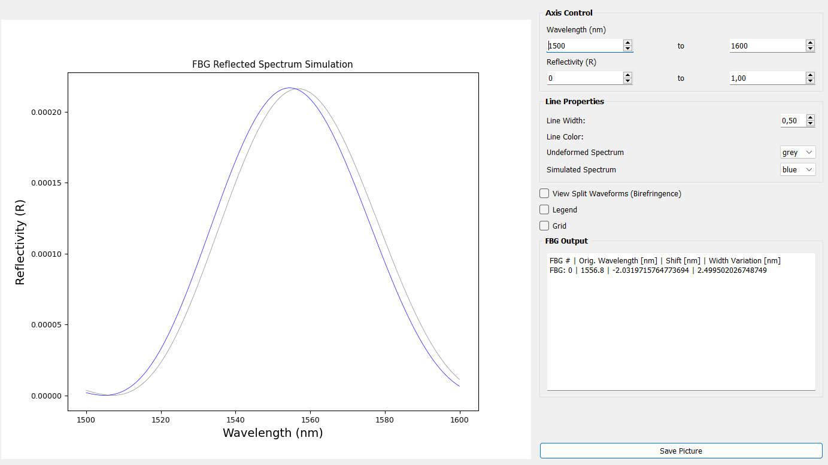Click the Line Width value field
Screen dimensions: 828x465
792,120
